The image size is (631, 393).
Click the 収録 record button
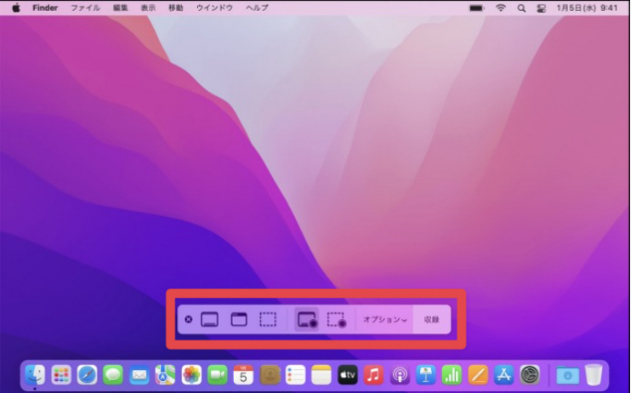432,320
